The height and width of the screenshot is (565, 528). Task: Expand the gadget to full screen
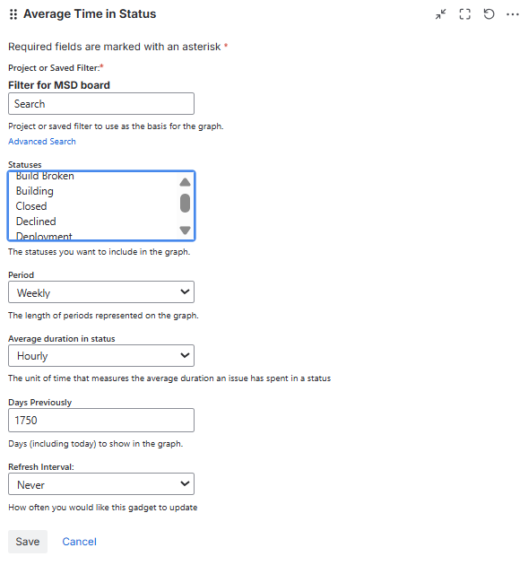[x=464, y=14]
